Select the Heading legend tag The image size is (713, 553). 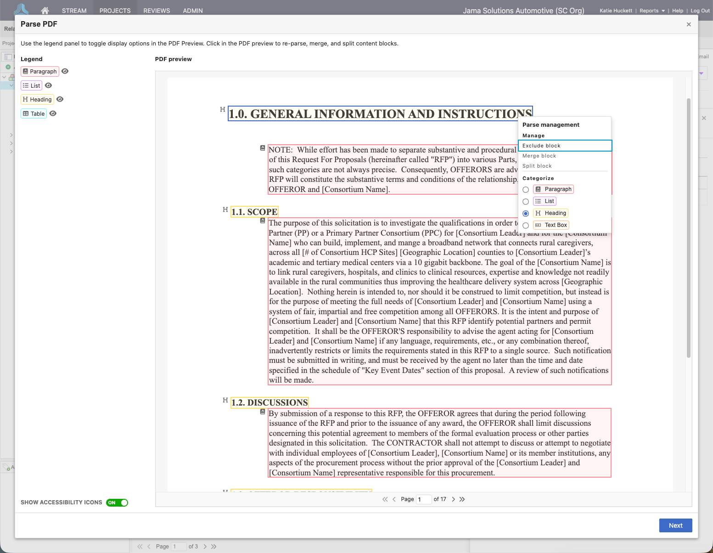[x=37, y=99]
